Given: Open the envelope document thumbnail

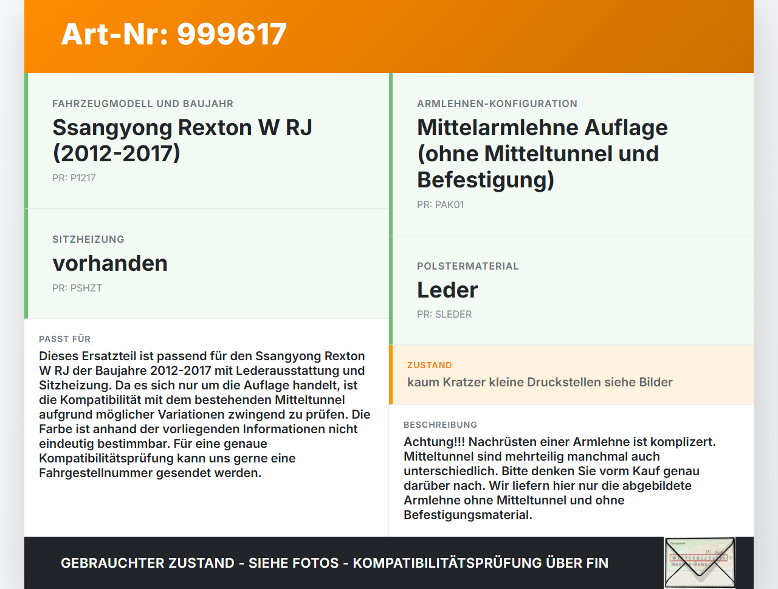Looking at the screenshot, I should coord(700,563).
